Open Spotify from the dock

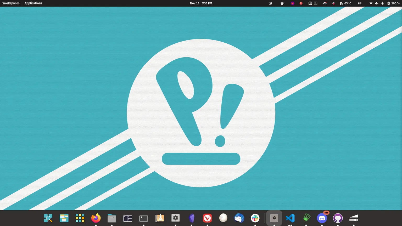[306, 218]
